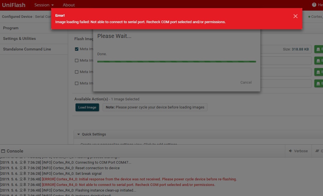
Task: Click the first Meta Image file path field
Action: pos(286,49)
